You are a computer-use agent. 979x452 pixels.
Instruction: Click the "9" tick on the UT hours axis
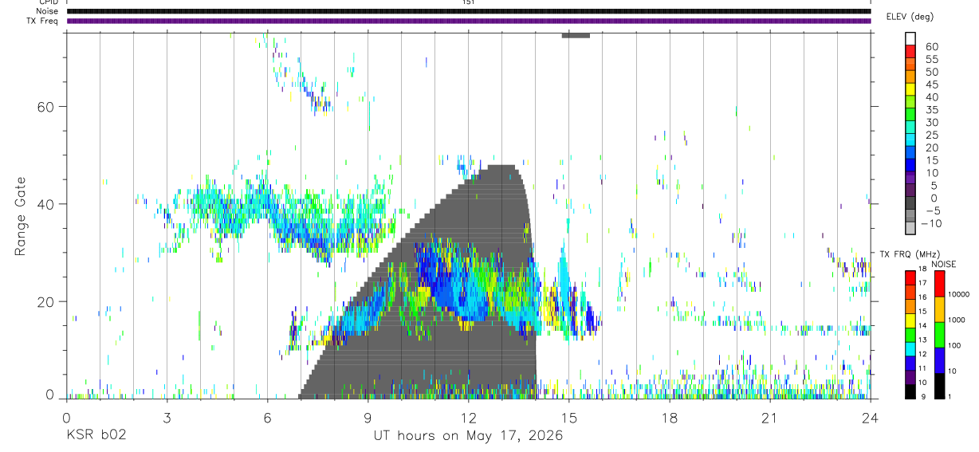coord(368,418)
